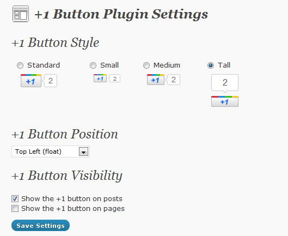The height and width of the screenshot is (236, 288).
Task: Save the plugin settings
Action: pyautogui.click(x=40, y=226)
